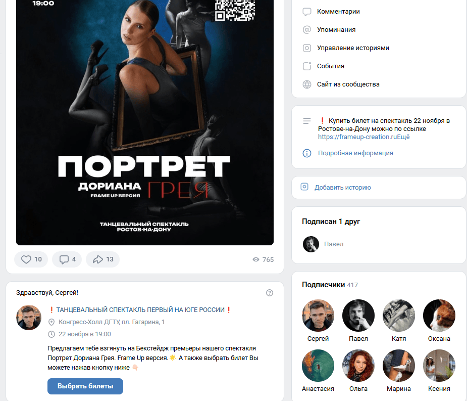467x401 pixels.
Task: Expand description with Ещё link
Action: coord(404,137)
